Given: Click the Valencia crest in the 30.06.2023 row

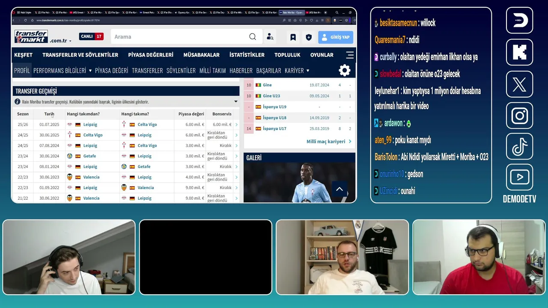Looking at the screenshot, I should click(x=70, y=177).
